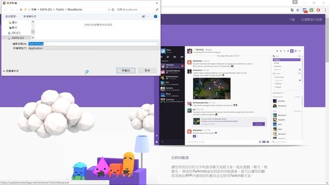Go up one folder level
The image size is (329, 185).
point(21,10)
